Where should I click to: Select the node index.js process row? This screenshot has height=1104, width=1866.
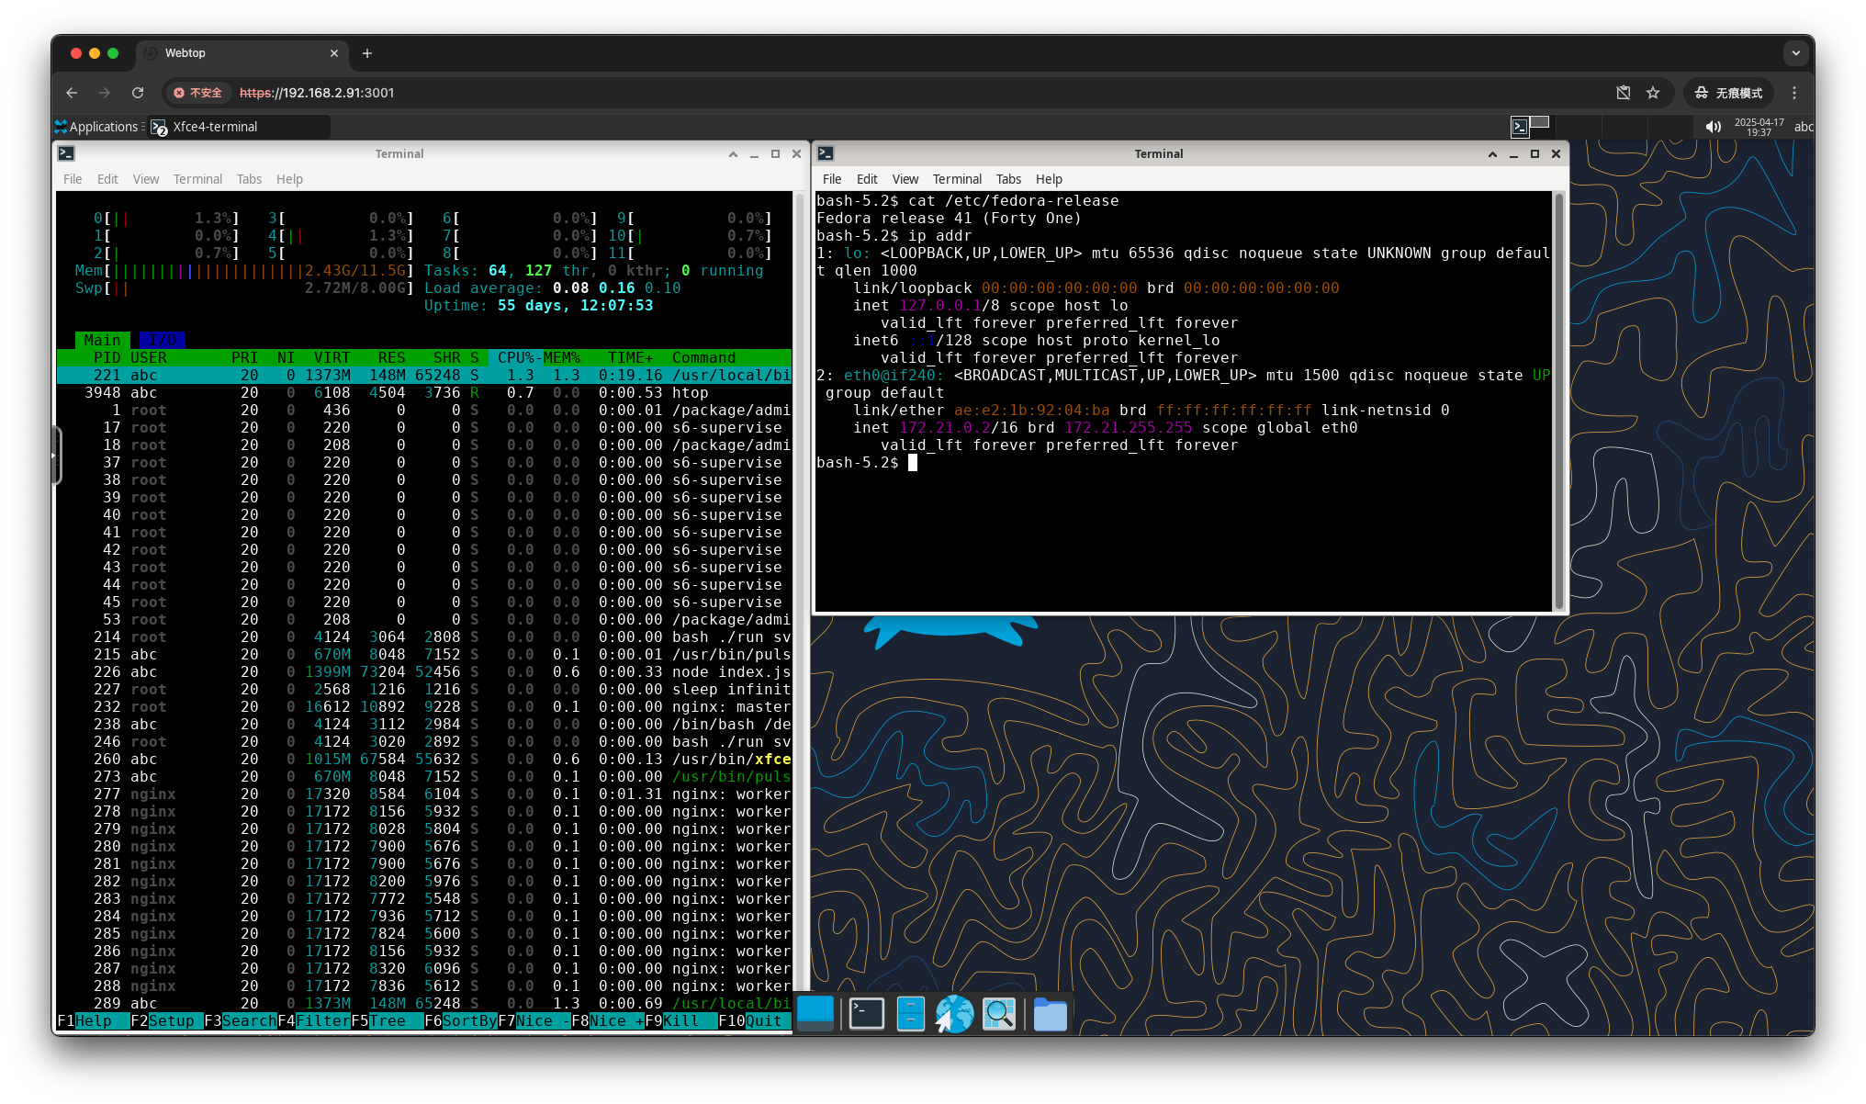[x=423, y=671]
